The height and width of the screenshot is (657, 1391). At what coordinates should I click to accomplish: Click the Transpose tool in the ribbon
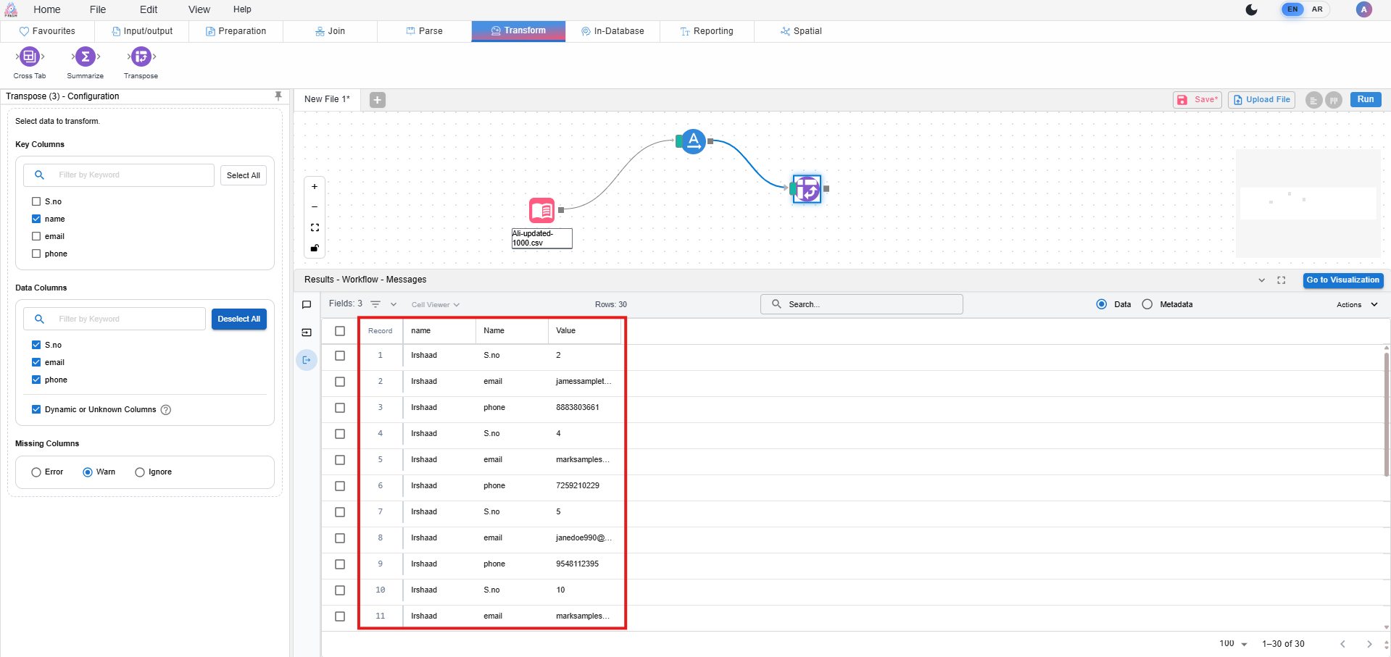click(x=141, y=57)
